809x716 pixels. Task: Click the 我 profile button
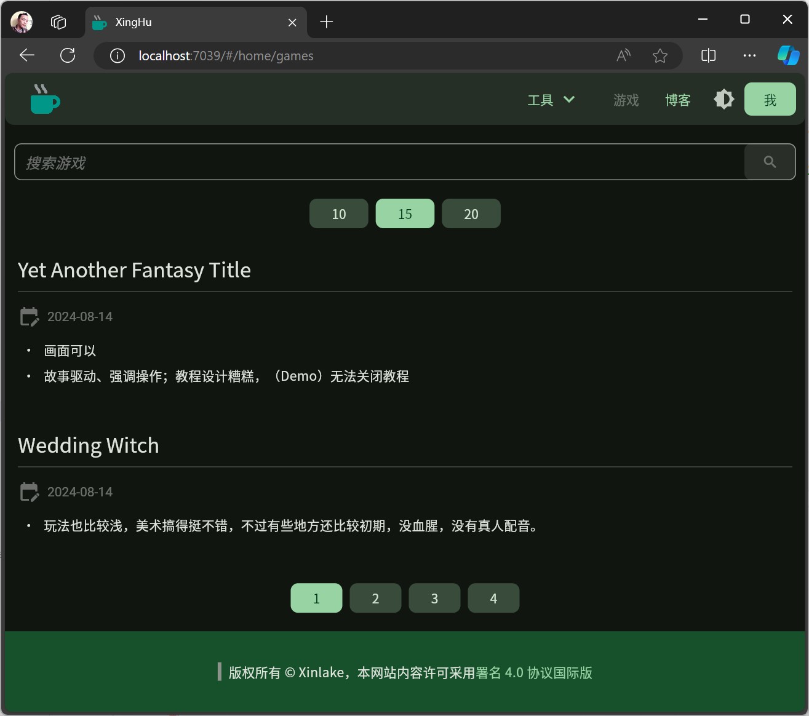[770, 99]
